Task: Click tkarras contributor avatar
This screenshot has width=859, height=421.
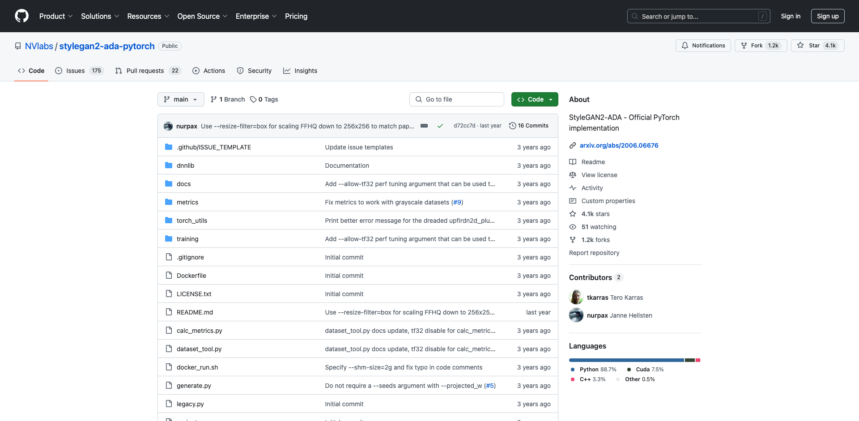Action: coord(576,297)
